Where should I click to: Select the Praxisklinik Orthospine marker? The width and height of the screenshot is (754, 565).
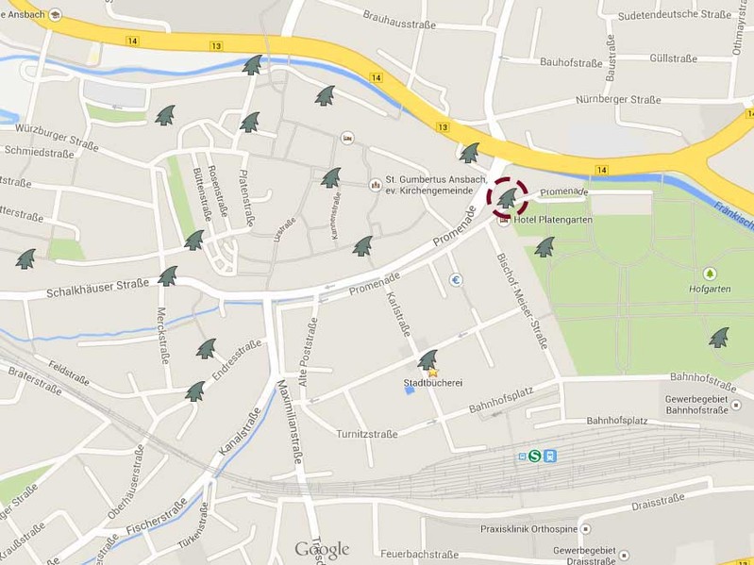pos(586,529)
